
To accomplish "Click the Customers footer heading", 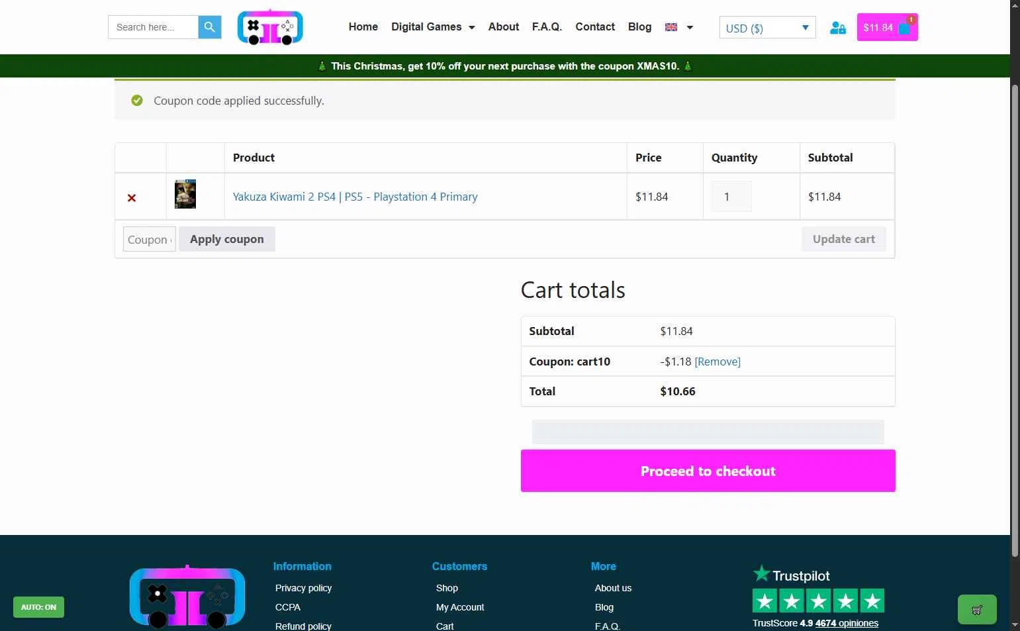I will coord(459,566).
